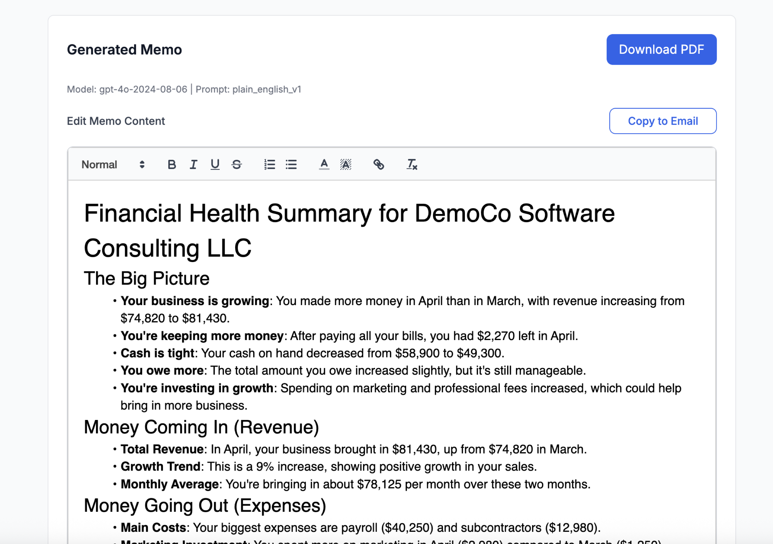
Task: Clear formatting with the Tx icon
Action: pos(411,165)
